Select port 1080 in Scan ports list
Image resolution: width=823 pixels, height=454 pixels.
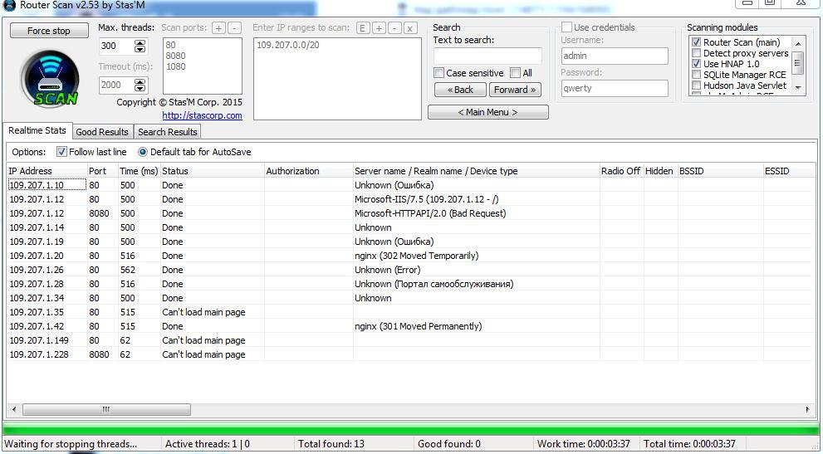tap(175, 66)
